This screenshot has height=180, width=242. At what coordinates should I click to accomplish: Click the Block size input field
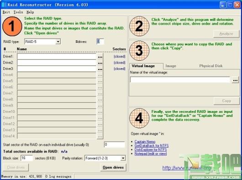[26, 158]
